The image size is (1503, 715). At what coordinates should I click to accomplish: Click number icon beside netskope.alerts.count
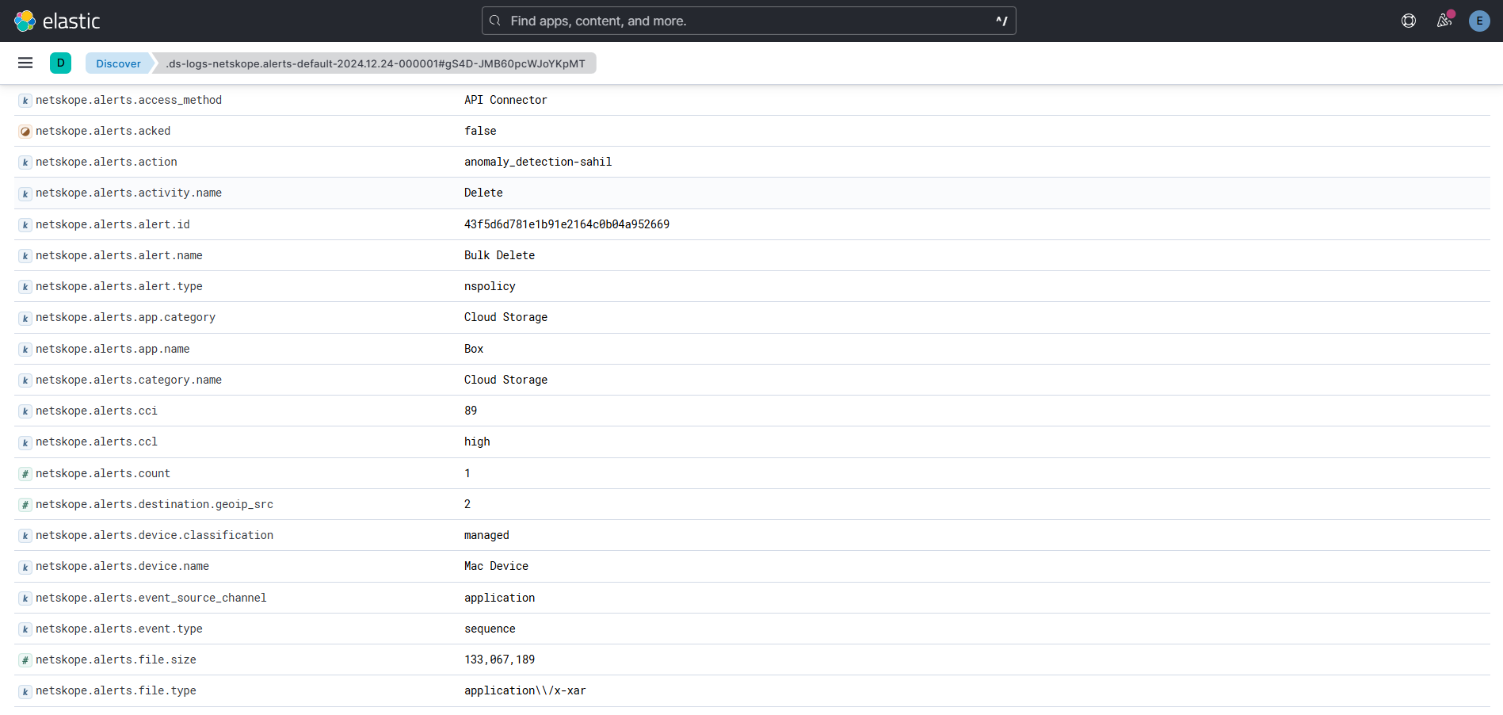pos(25,474)
